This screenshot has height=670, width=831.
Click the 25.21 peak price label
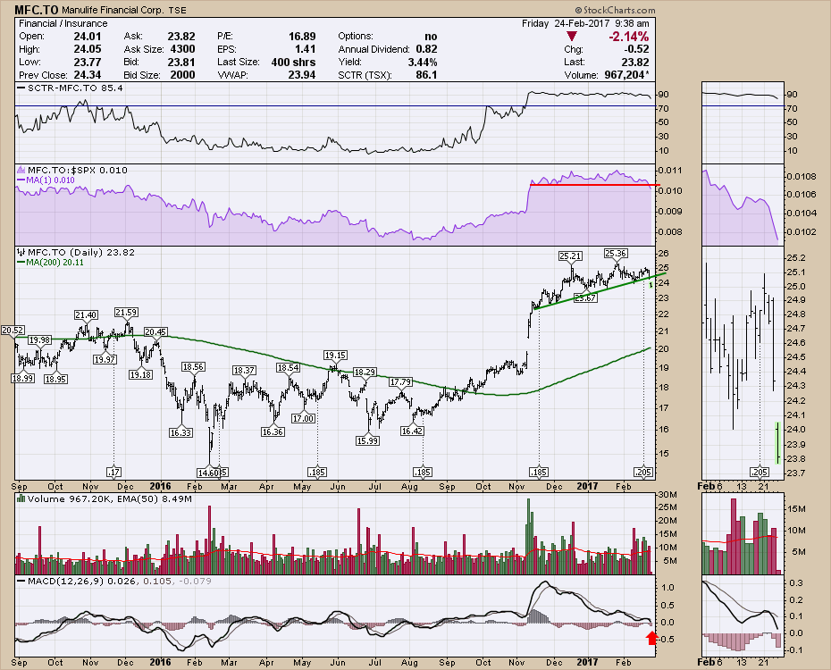tap(570, 255)
